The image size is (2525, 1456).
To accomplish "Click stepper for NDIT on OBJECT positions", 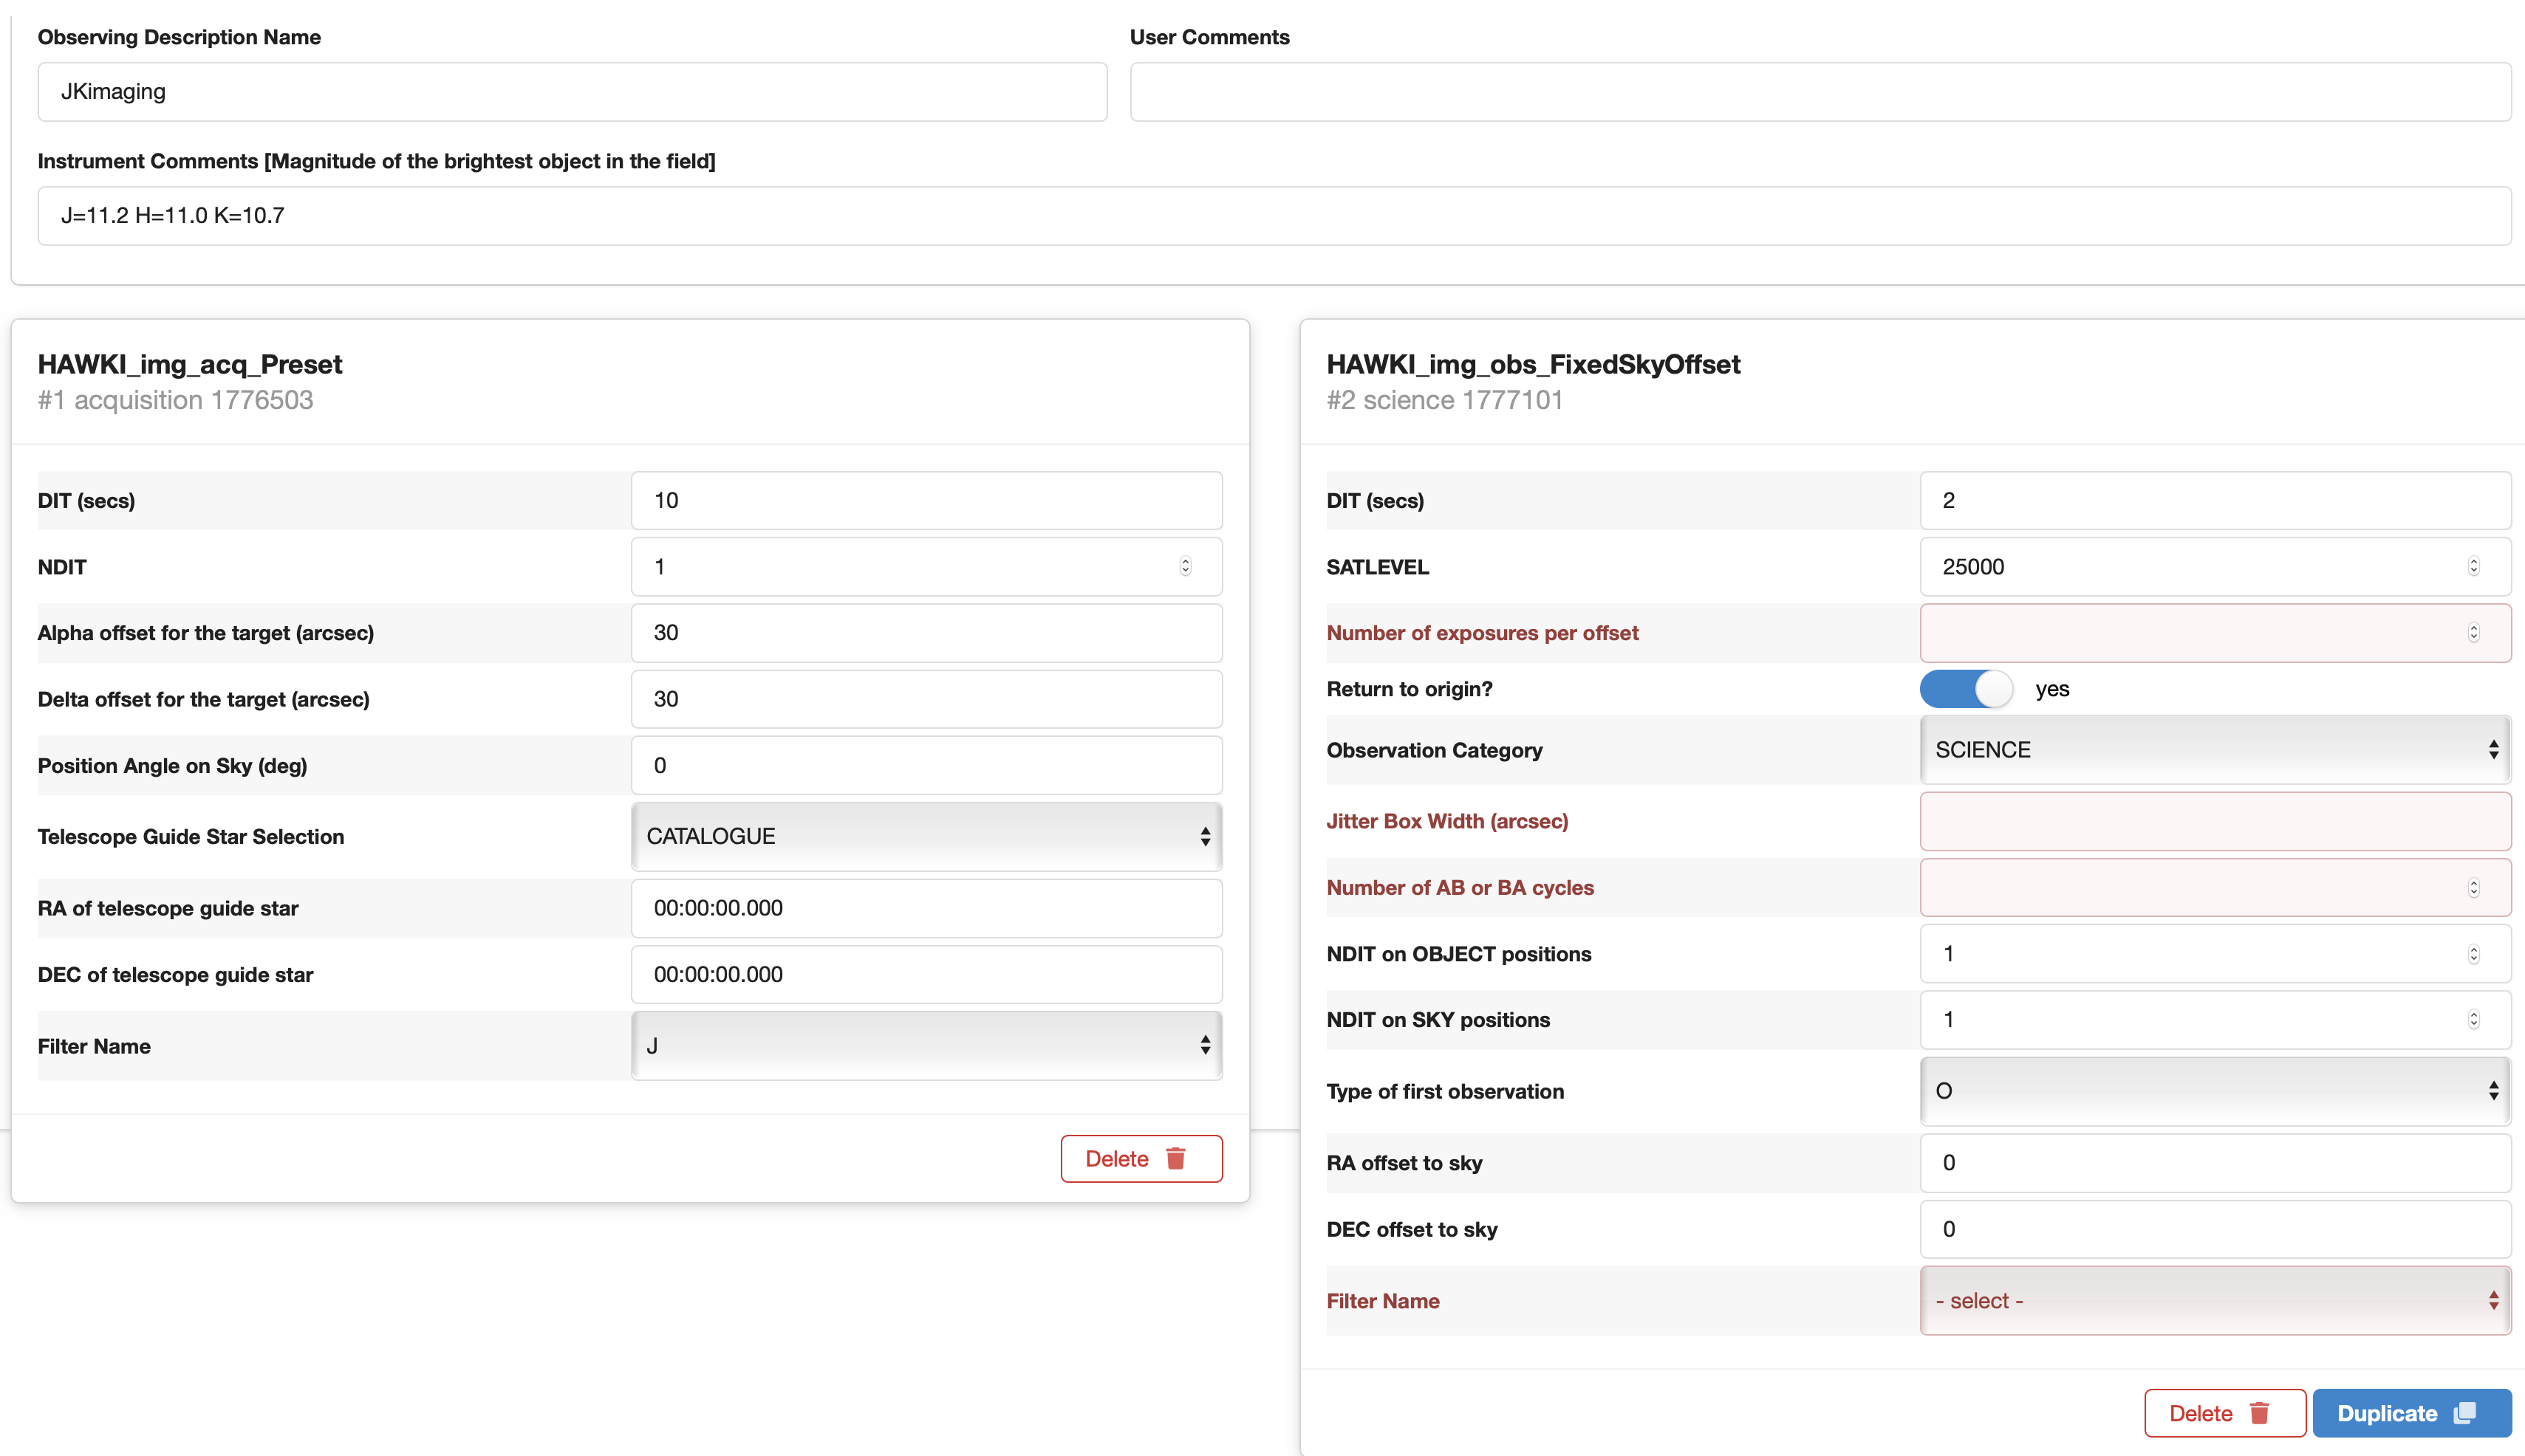I will pyautogui.click(x=2473, y=954).
